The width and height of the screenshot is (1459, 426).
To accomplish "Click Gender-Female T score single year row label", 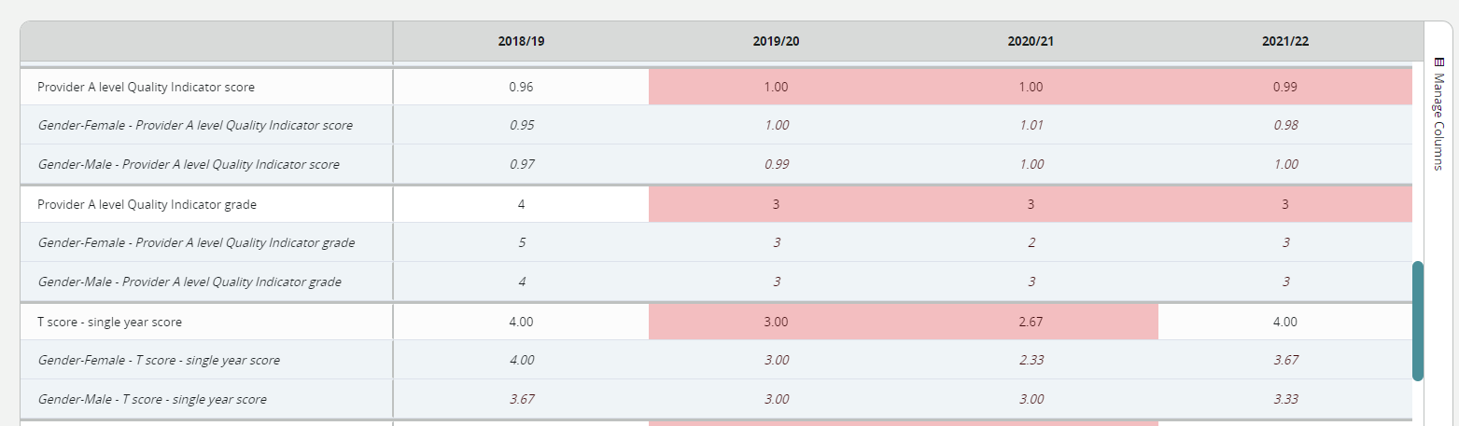I will point(159,360).
